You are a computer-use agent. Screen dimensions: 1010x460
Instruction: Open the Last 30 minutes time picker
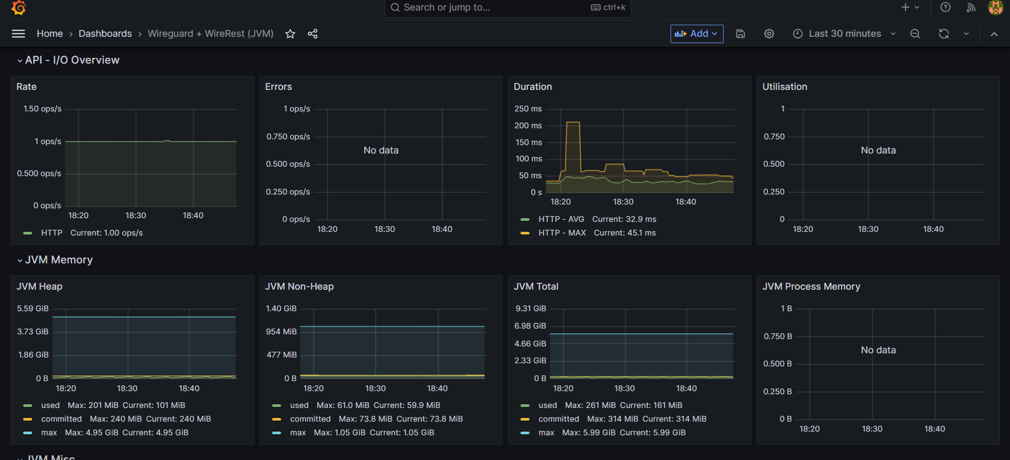(x=844, y=34)
